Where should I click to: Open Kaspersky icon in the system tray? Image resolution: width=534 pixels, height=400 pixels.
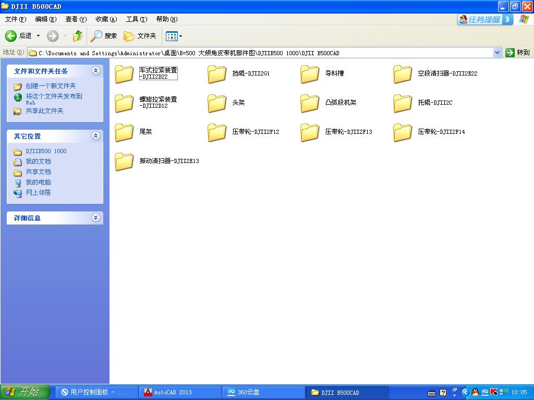493,392
